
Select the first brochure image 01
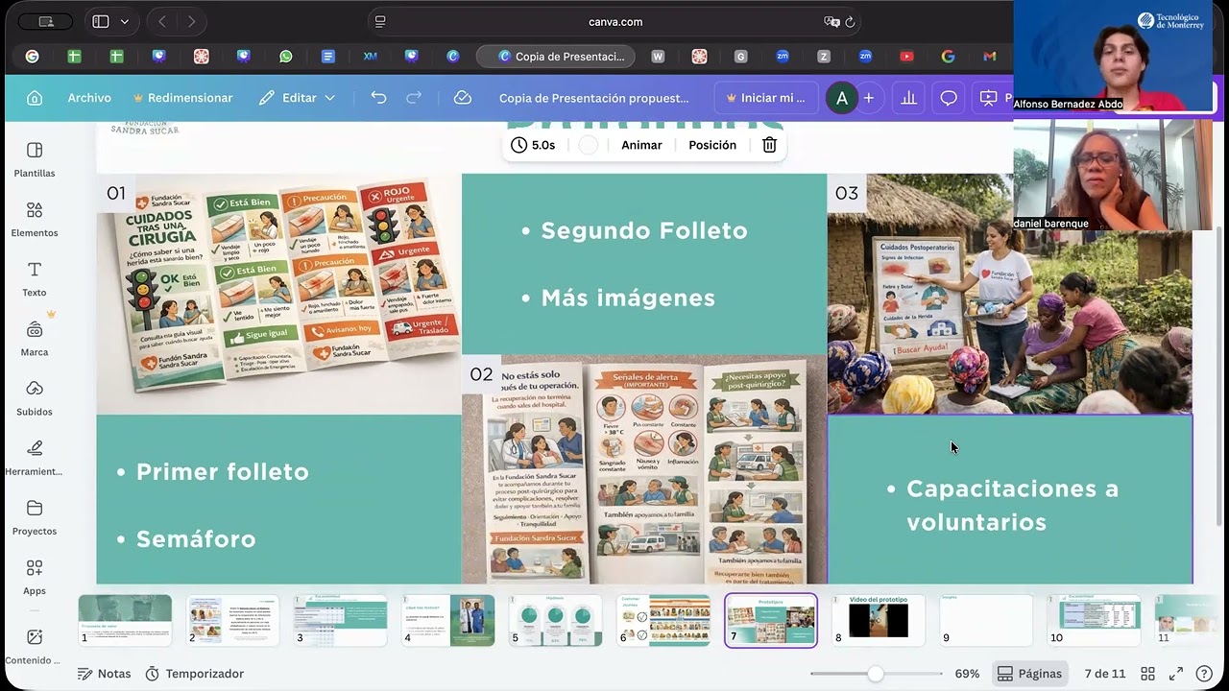278,294
